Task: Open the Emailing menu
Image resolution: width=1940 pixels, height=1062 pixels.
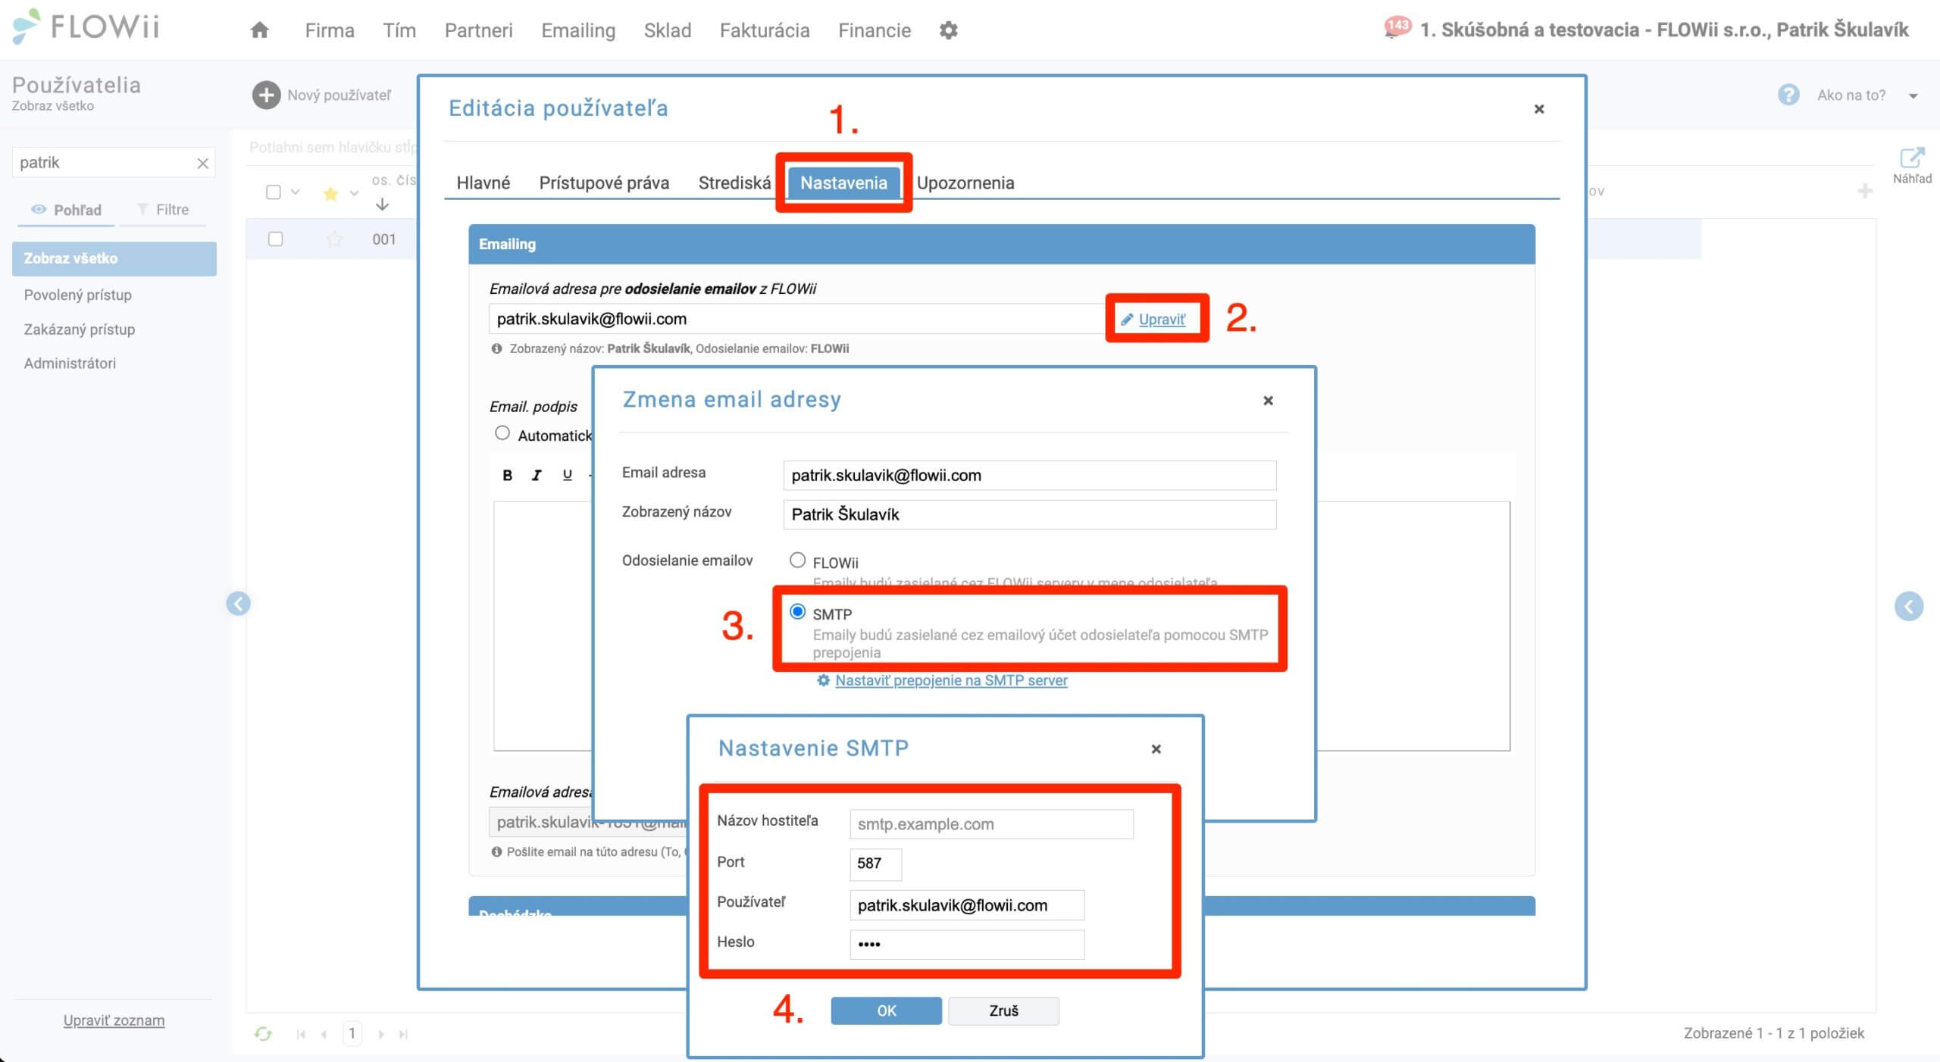Action: coord(578,30)
